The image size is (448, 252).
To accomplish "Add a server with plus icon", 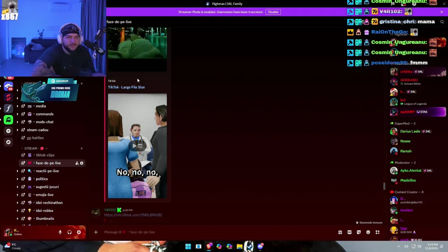I will [x=8, y=131].
